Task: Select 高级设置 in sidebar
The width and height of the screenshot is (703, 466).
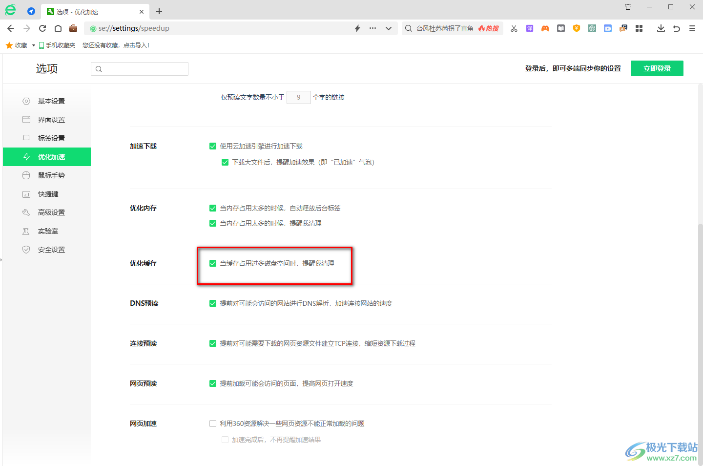Action: (47, 212)
